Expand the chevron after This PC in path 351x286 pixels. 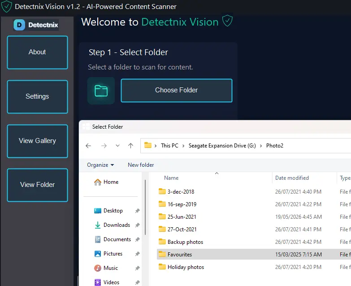pos(183,146)
